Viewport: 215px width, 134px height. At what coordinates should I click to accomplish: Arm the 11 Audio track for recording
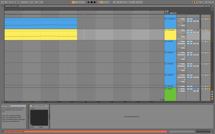(x=198, y=42)
